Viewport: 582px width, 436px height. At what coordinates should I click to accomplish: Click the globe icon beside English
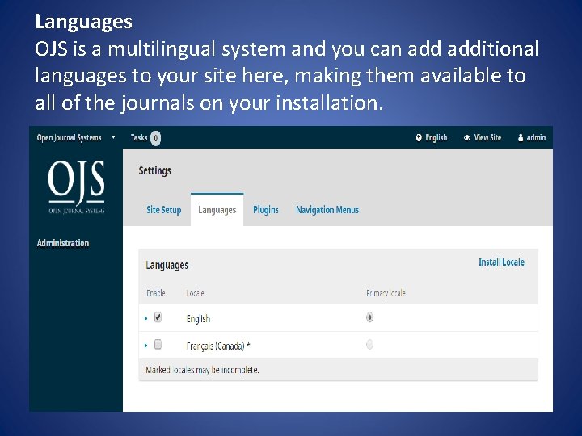[x=419, y=138]
